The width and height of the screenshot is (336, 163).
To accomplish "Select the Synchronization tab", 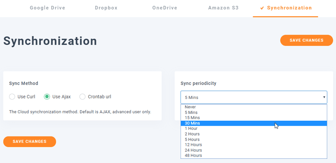I will tap(286, 8).
